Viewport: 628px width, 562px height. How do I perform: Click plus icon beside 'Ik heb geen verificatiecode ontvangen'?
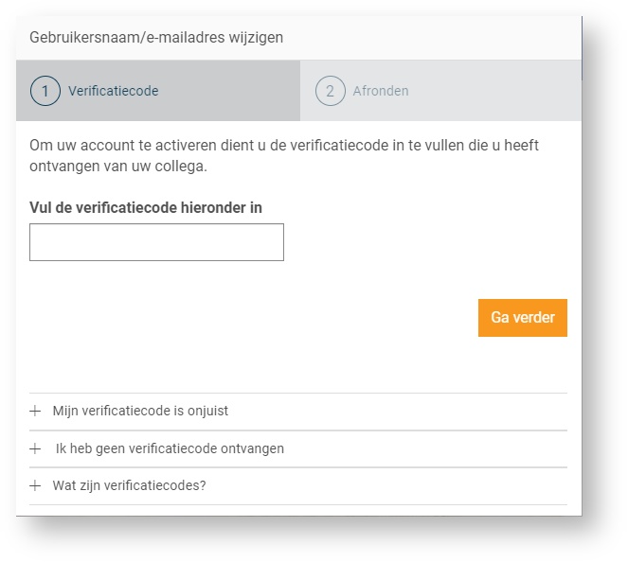click(x=36, y=448)
